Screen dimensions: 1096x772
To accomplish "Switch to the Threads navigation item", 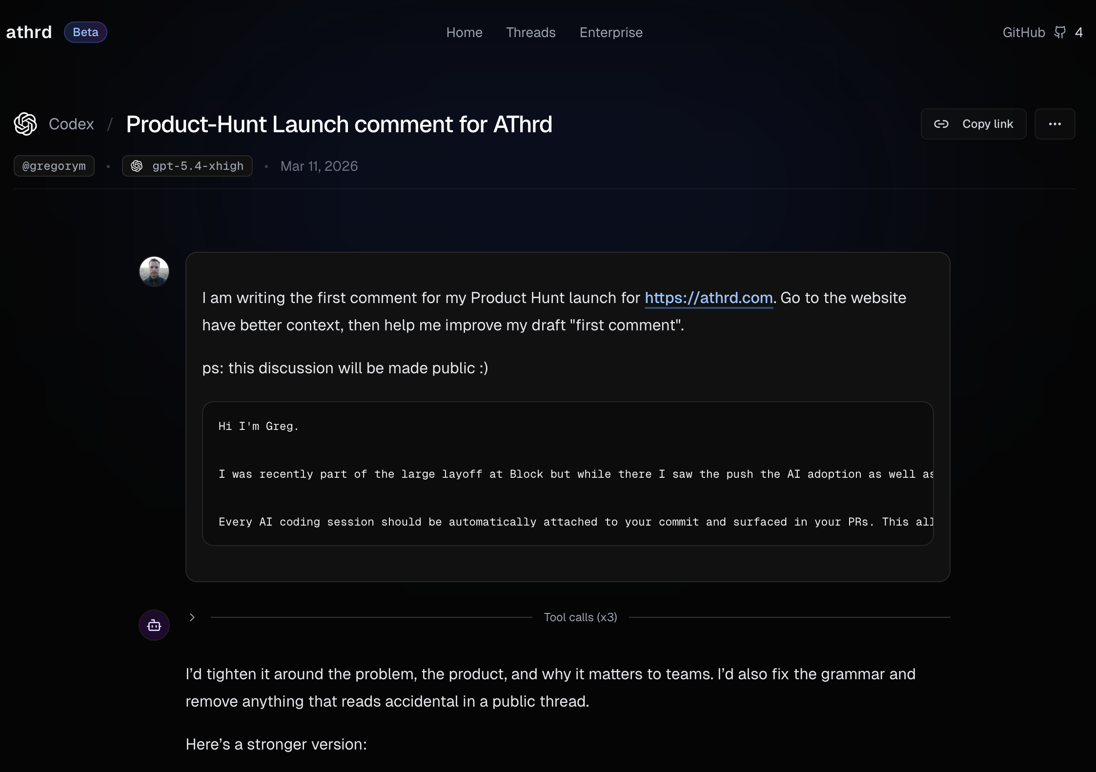I will click(x=531, y=32).
